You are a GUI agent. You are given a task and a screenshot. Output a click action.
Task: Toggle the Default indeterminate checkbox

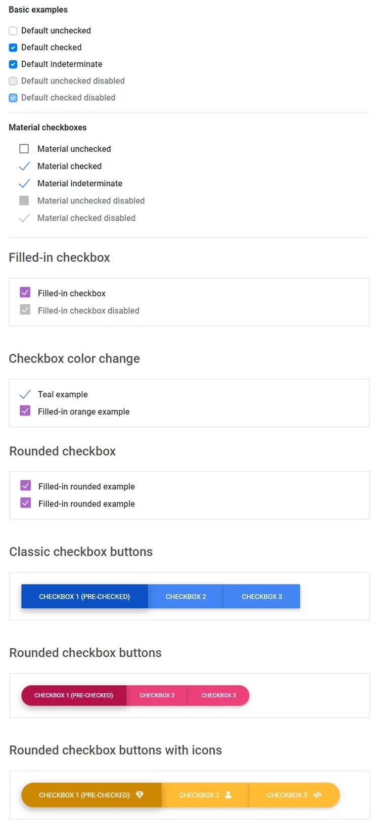[x=13, y=64]
